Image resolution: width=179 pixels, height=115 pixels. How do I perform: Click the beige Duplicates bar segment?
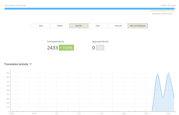162,11
